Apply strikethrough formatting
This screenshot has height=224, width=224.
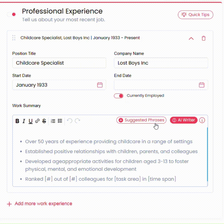(44, 121)
